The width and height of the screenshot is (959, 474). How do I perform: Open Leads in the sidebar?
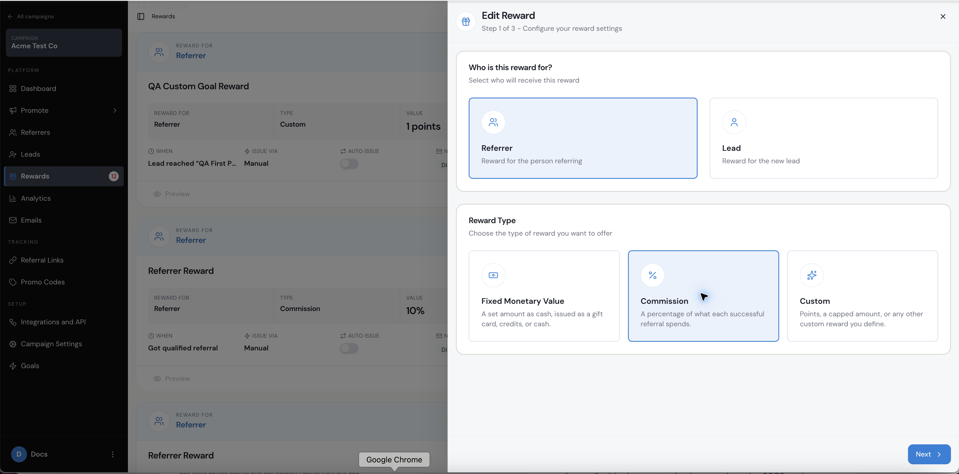click(64, 154)
